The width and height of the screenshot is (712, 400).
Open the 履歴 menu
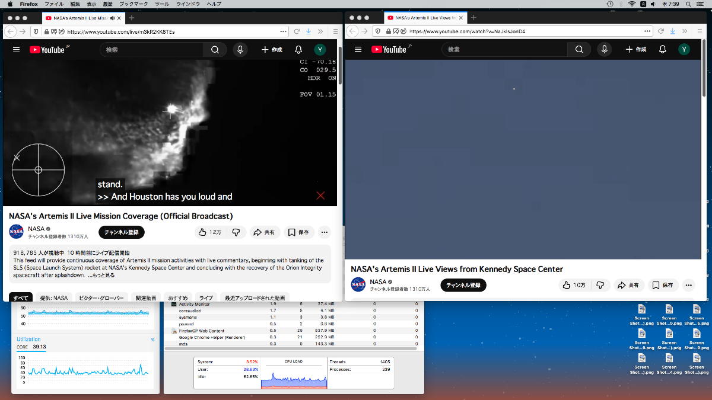tap(108, 4)
